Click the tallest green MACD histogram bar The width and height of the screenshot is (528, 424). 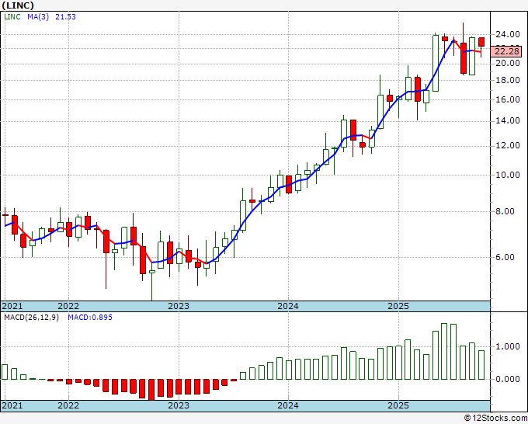pyautogui.click(x=444, y=351)
